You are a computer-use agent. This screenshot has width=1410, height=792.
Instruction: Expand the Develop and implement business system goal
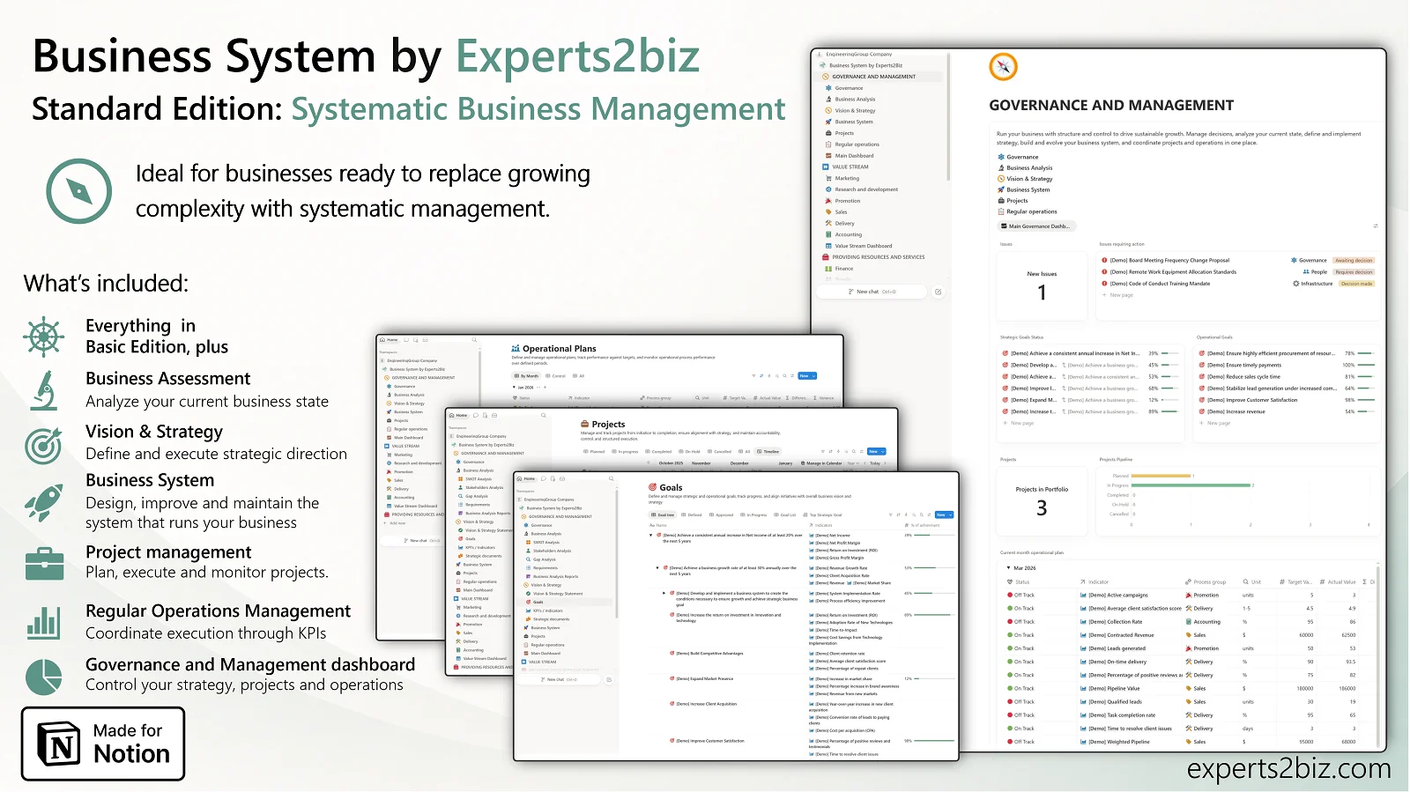tap(664, 594)
